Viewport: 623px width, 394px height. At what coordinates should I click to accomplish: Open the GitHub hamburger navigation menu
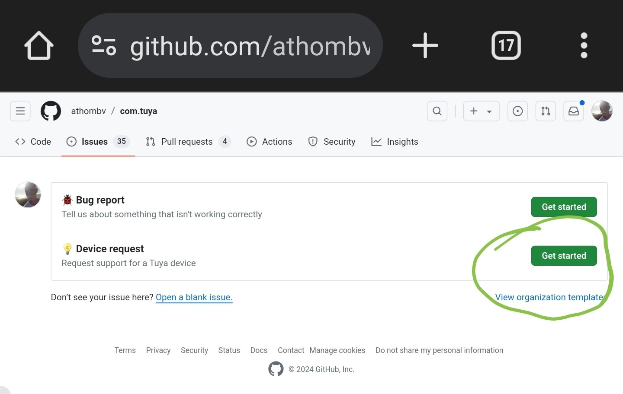20,111
